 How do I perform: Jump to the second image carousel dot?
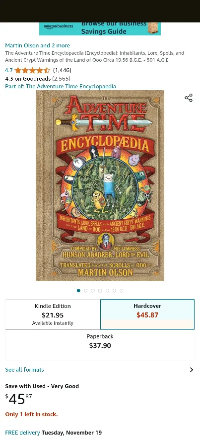[85, 291]
